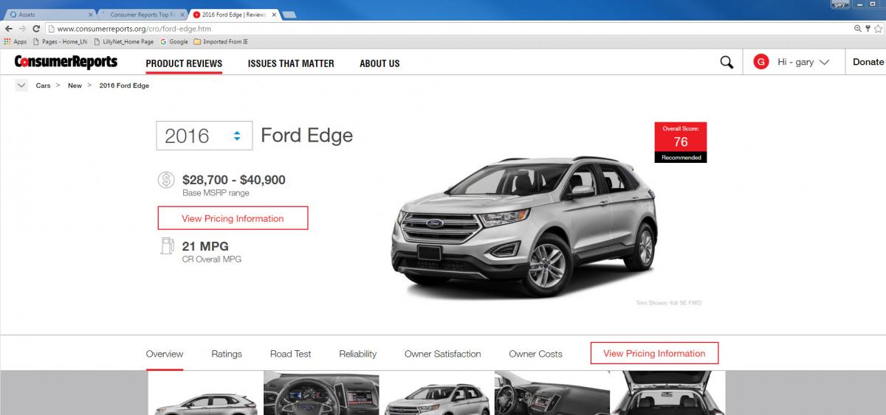Click the zoom magnifier icon in address bar
This screenshot has height=415, width=886.
point(857,29)
